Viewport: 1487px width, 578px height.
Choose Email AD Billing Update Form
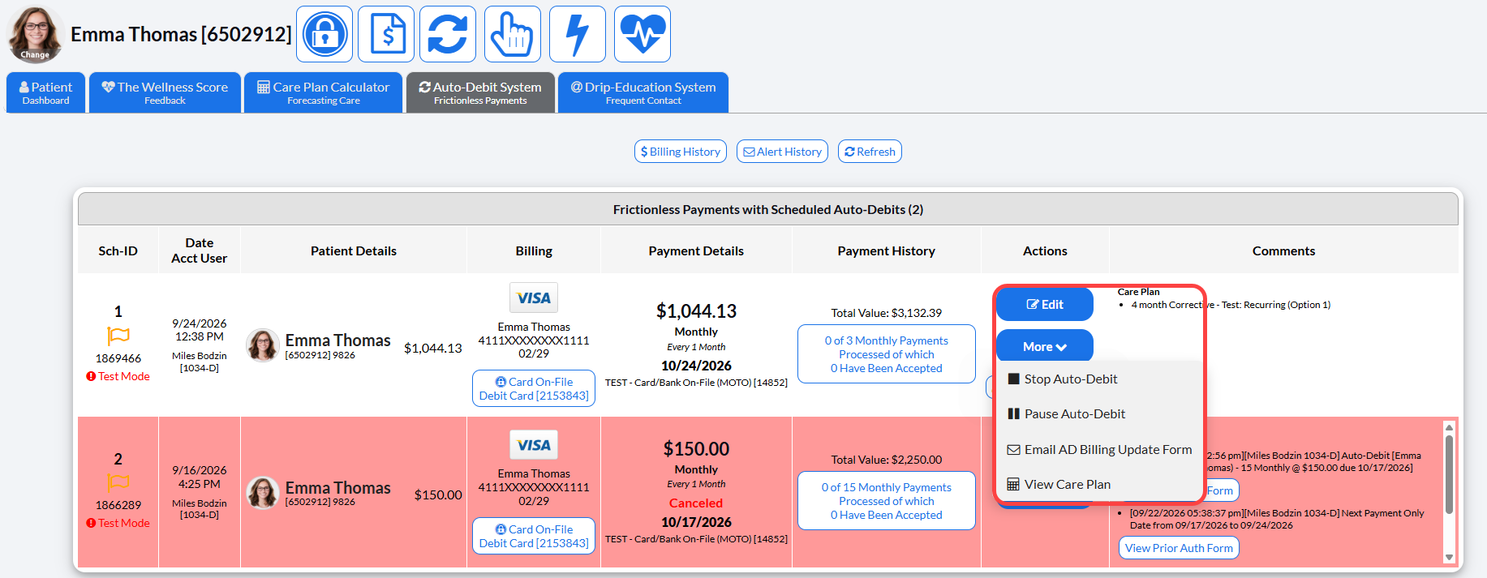[x=1099, y=449]
